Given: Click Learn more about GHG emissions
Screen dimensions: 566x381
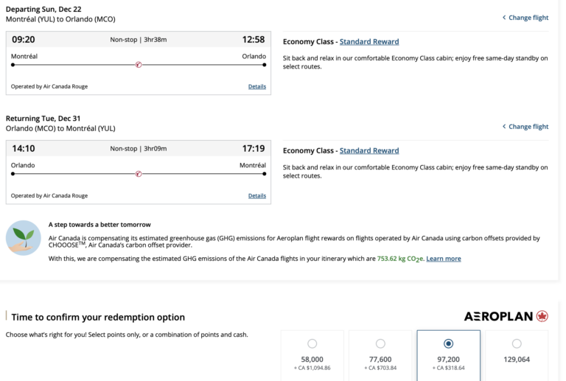Looking at the screenshot, I should tap(443, 259).
